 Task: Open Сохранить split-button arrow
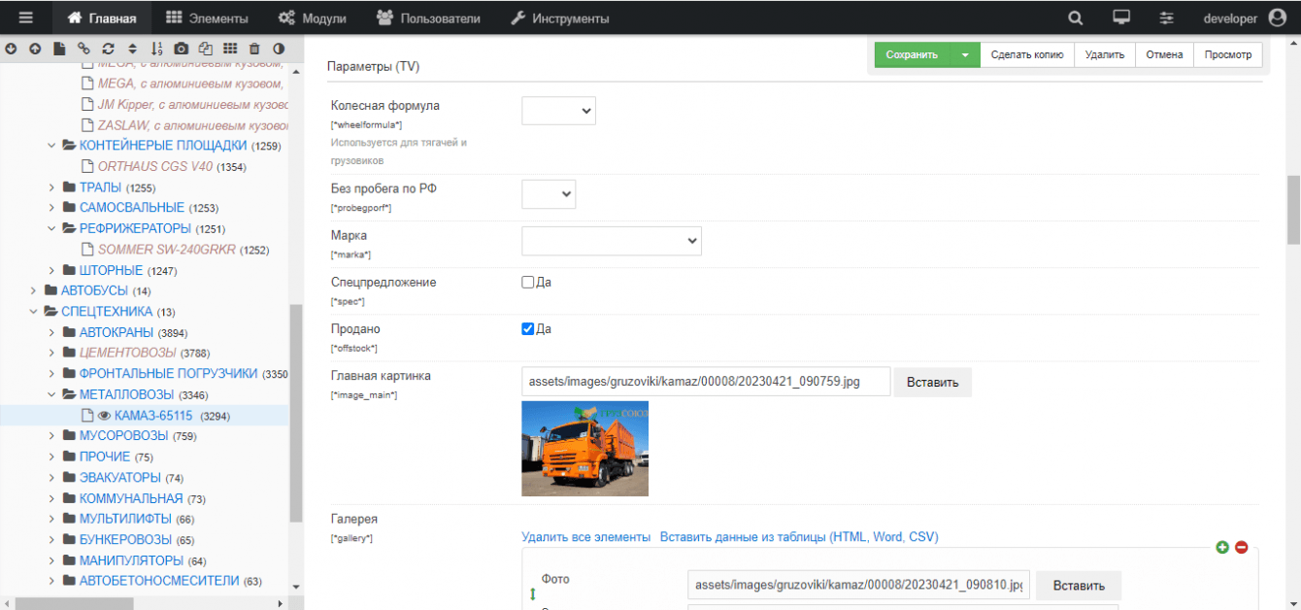[x=965, y=55]
